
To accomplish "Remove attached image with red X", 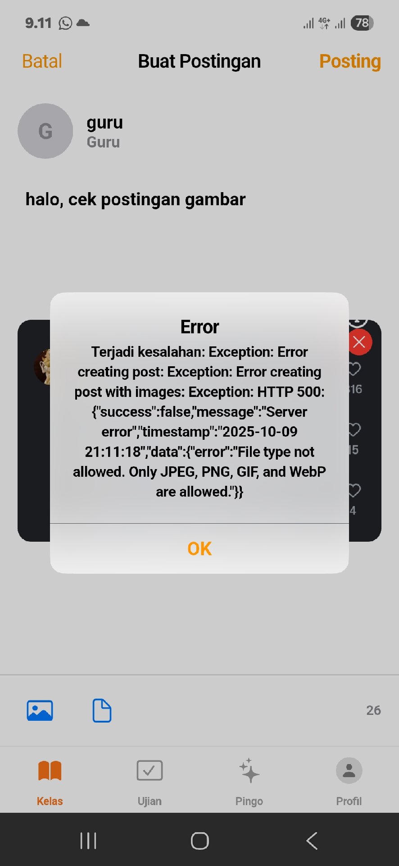I will pyautogui.click(x=359, y=342).
